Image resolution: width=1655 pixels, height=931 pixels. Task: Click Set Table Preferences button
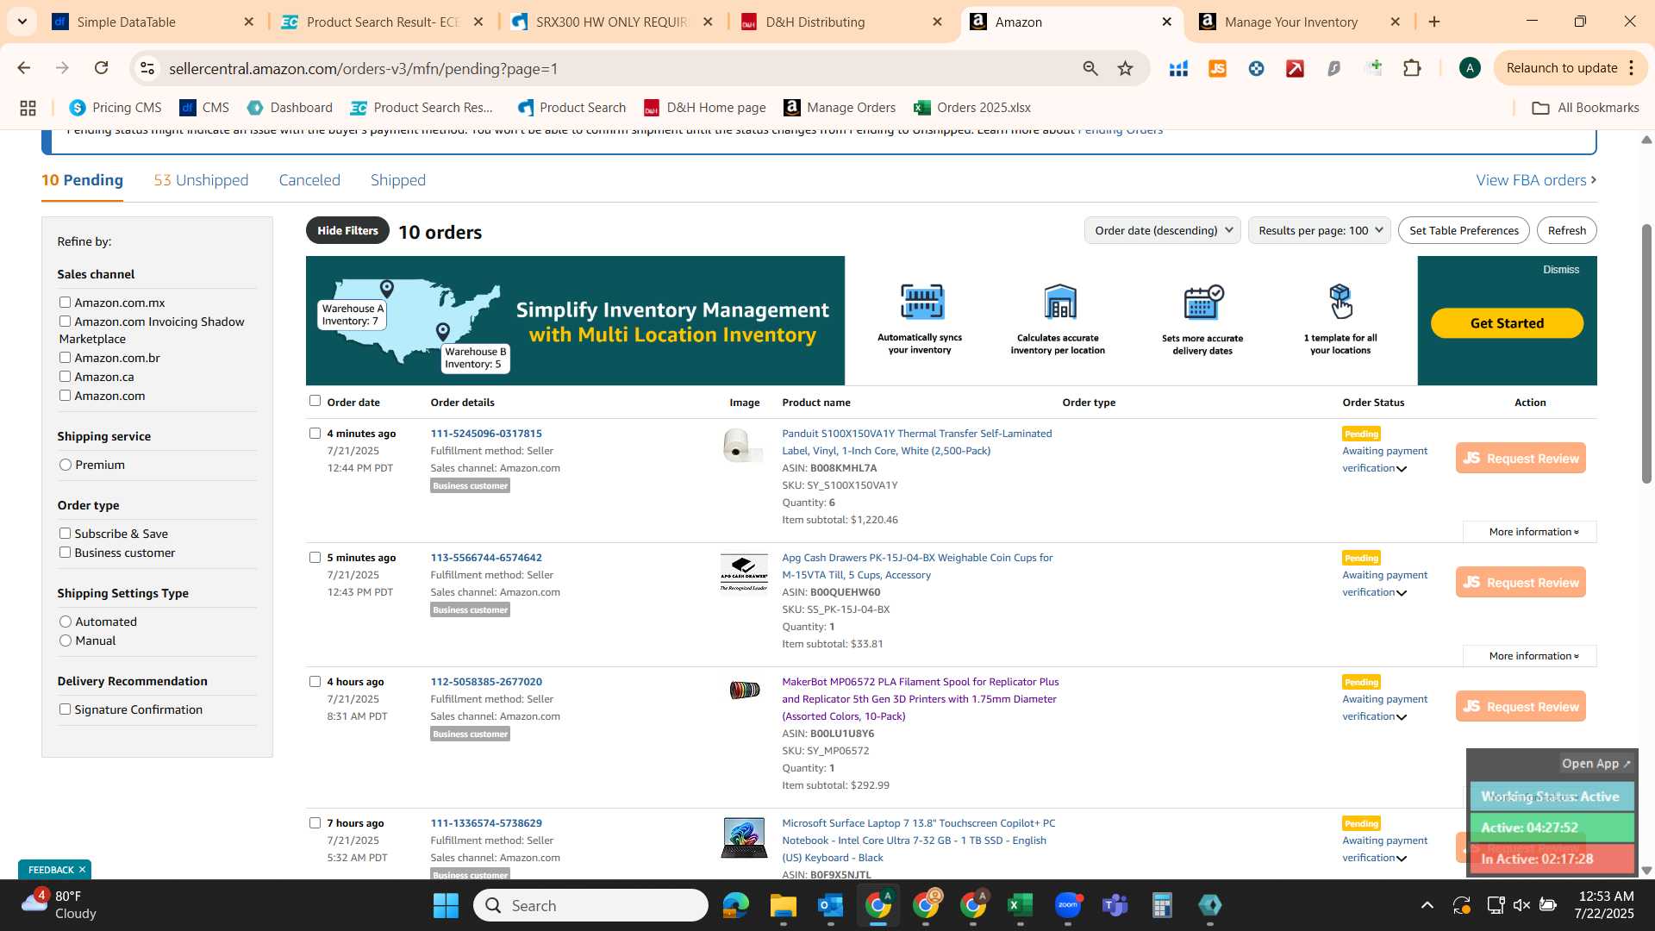point(1464,230)
